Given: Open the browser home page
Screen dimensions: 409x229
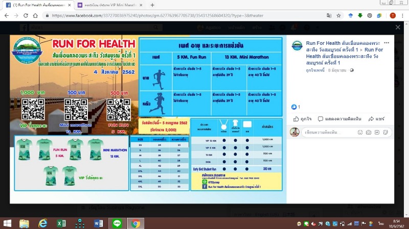Looking at the screenshot, I should (x=35, y=16).
